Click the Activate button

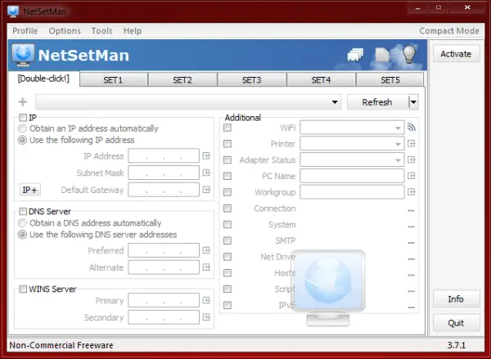click(x=456, y=54)
